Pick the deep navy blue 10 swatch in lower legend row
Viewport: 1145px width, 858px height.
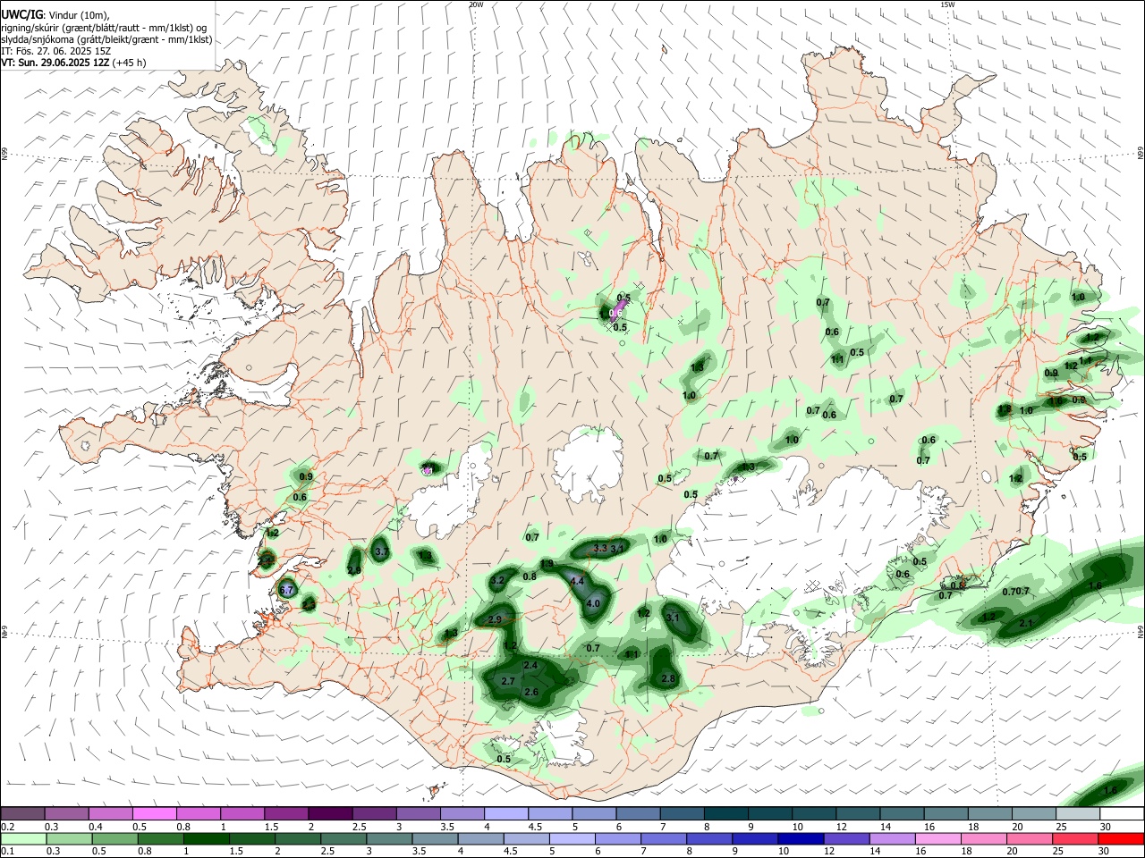(802, 838)
